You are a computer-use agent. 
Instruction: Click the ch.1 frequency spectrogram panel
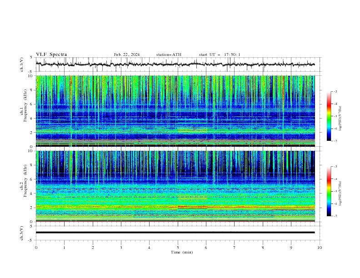pyautogui.click(x=175, y=111)
